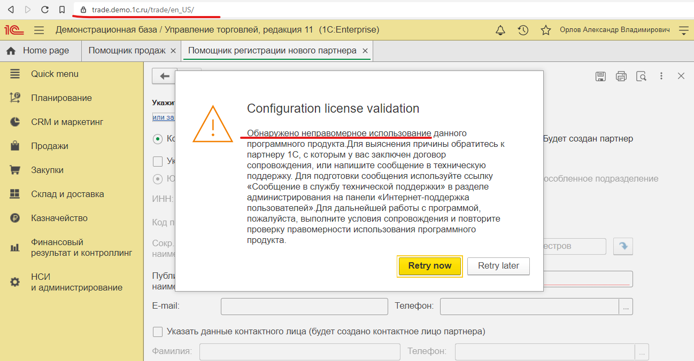Click the CRM pie chart icon
This screenshot has height=361, width=694.
14,122
